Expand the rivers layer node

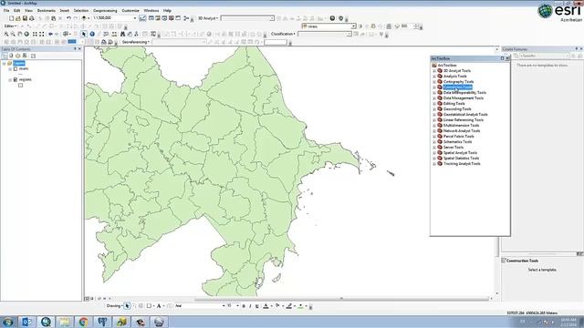pos(10,69)
